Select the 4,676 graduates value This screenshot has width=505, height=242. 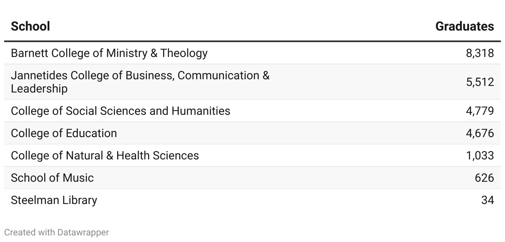click(x=480, y=133)
